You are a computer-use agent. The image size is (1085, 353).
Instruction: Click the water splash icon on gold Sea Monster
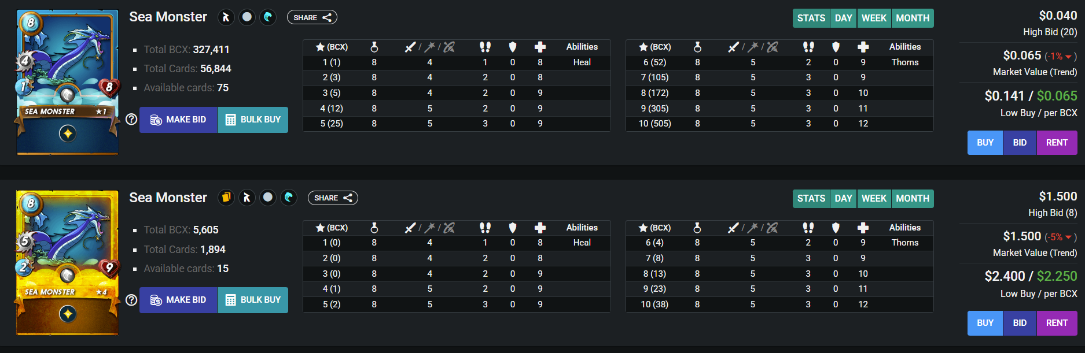coord(289,198)
